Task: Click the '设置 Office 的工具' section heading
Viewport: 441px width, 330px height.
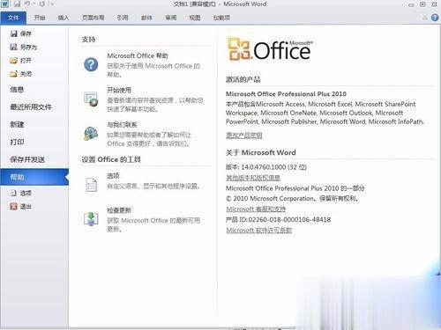Action: pos(111,159)
